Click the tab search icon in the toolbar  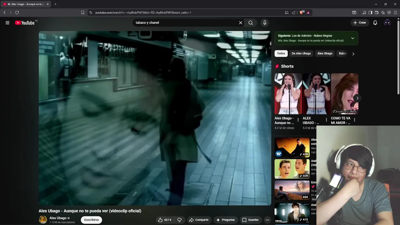tap(354, 12)
